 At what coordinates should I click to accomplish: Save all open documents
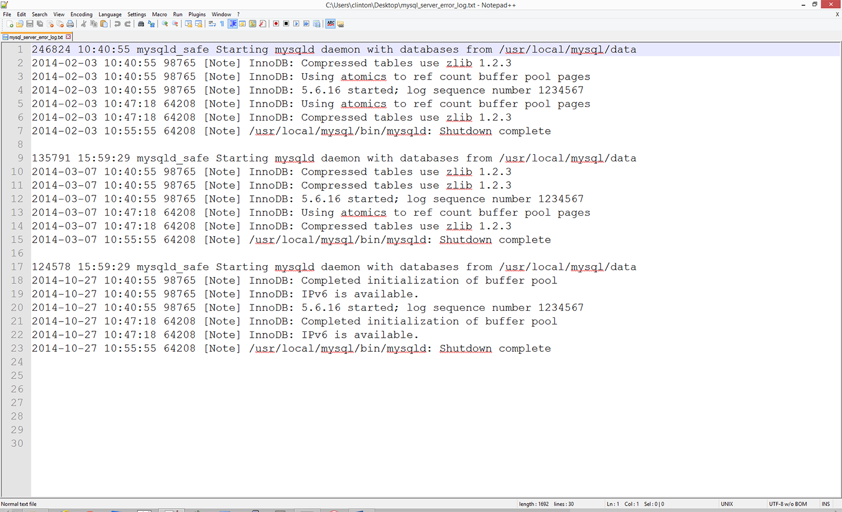(x=39, y=24)
